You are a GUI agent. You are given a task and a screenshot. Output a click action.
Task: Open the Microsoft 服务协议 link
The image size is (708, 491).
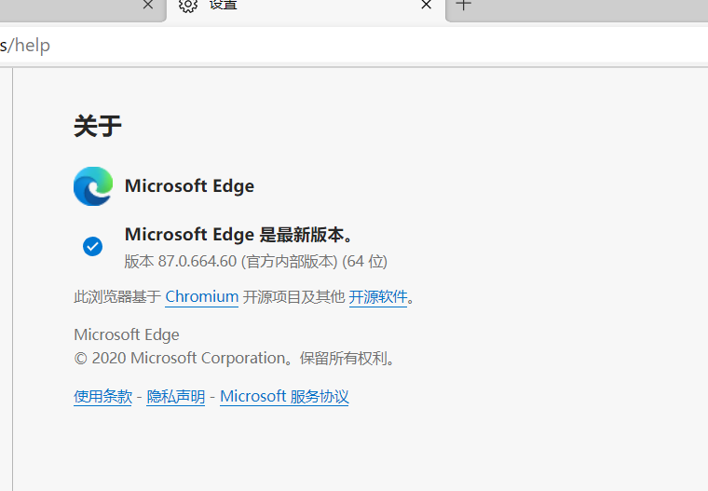[x=284, y=397]
